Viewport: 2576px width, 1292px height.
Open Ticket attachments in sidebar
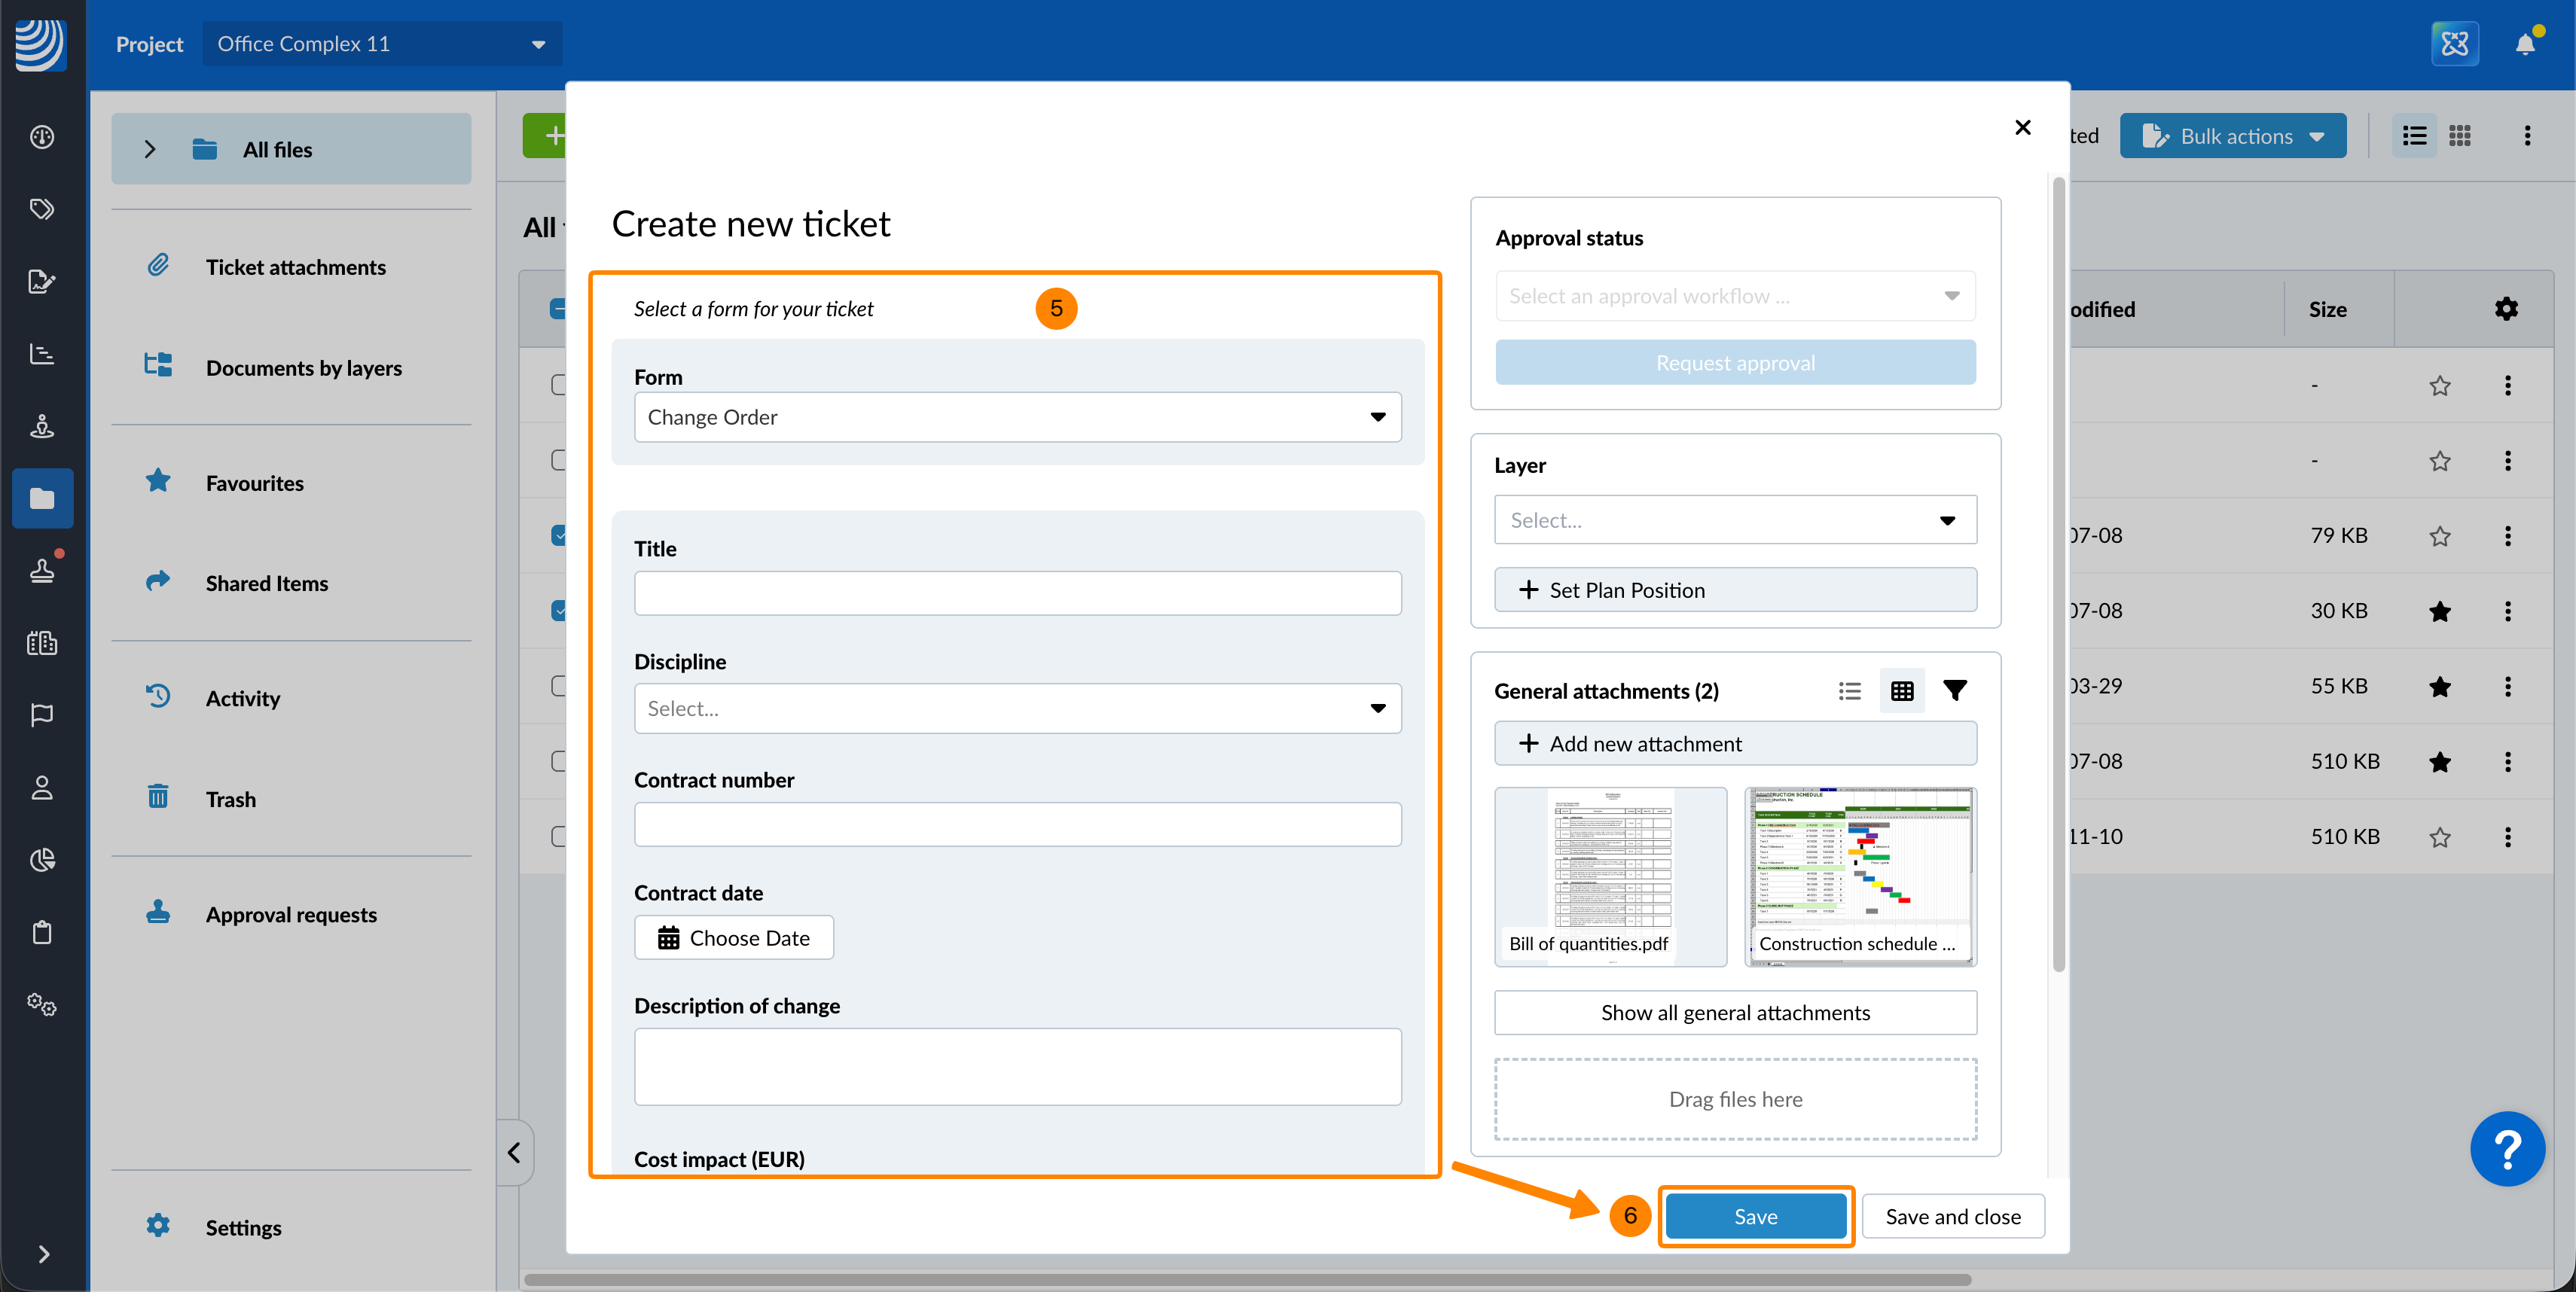point(295,267)
